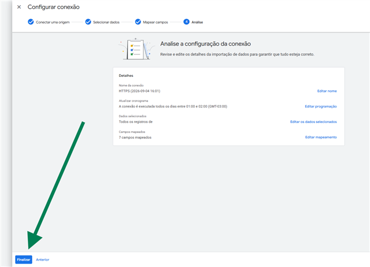
Task: Click the 'Todos os registros de' text
Action: (136, 122)
